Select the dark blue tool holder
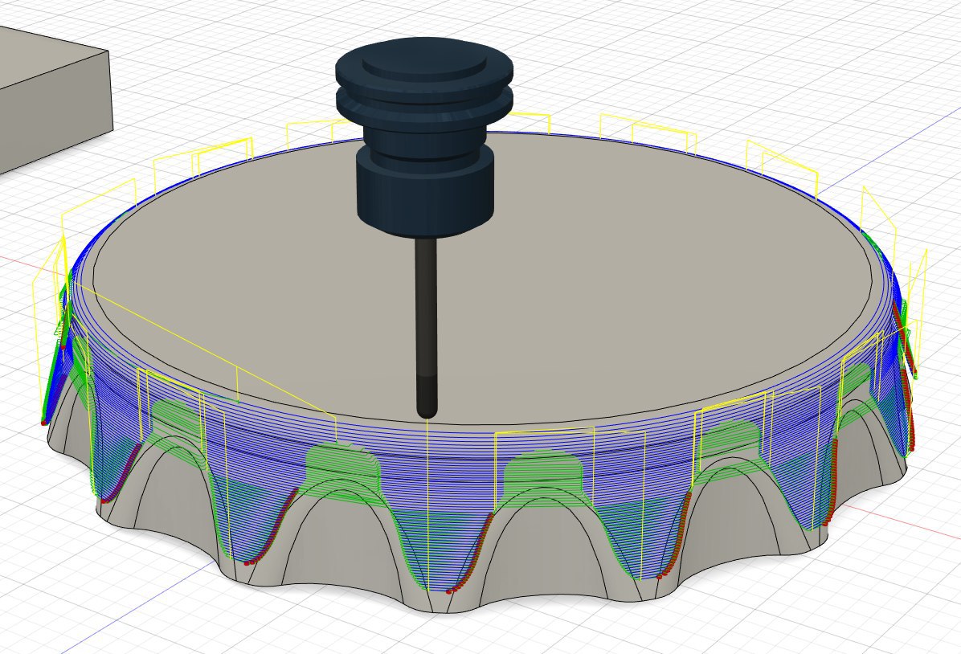961x654 pixels. pos(424,137)
